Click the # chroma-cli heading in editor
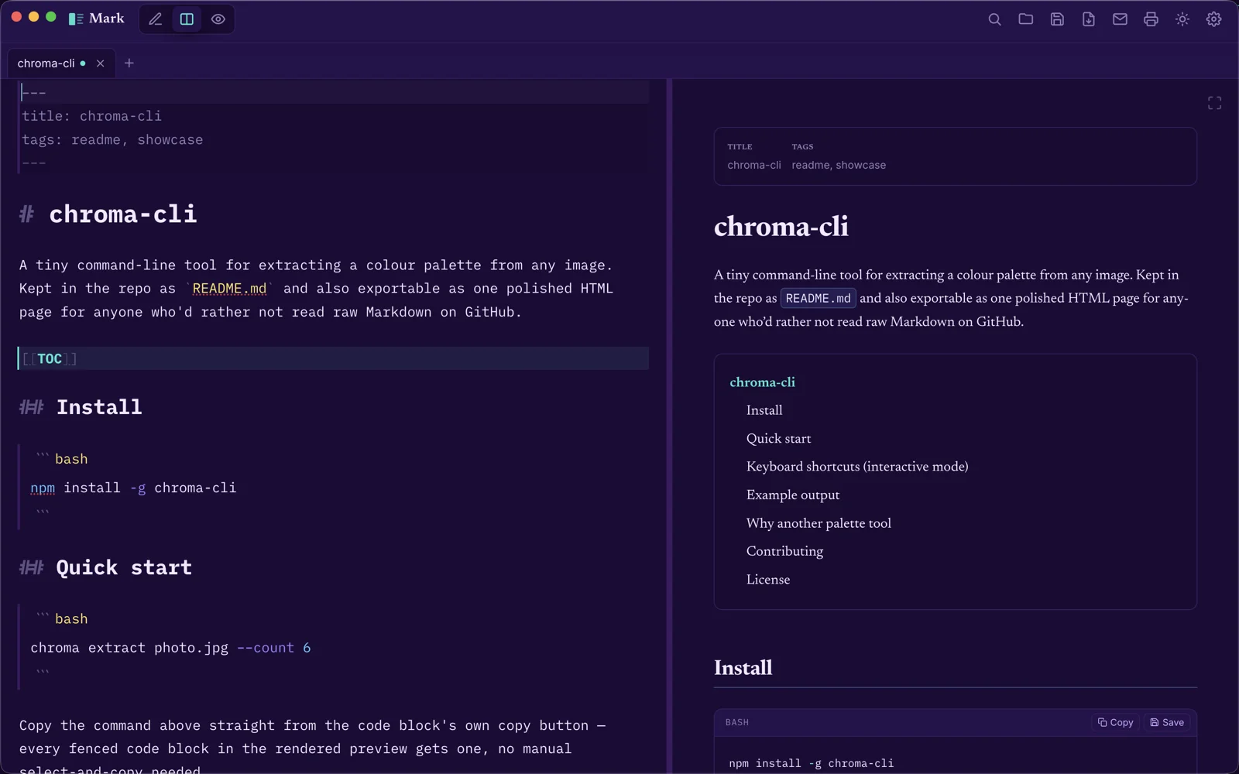The width and height of the screenshot is (1239, 774). point(108,214)
